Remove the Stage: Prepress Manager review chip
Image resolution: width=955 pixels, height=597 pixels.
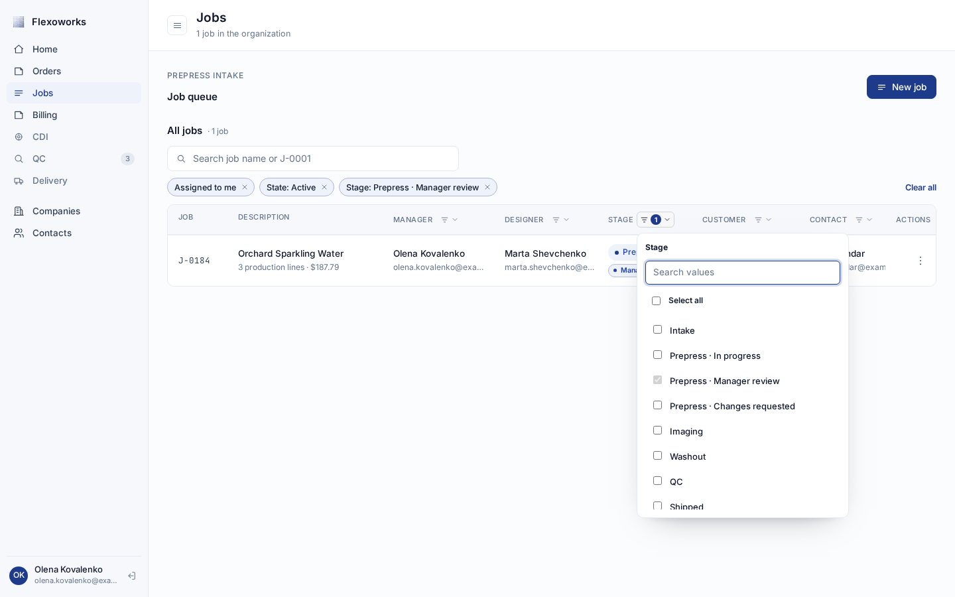point(487,187)
